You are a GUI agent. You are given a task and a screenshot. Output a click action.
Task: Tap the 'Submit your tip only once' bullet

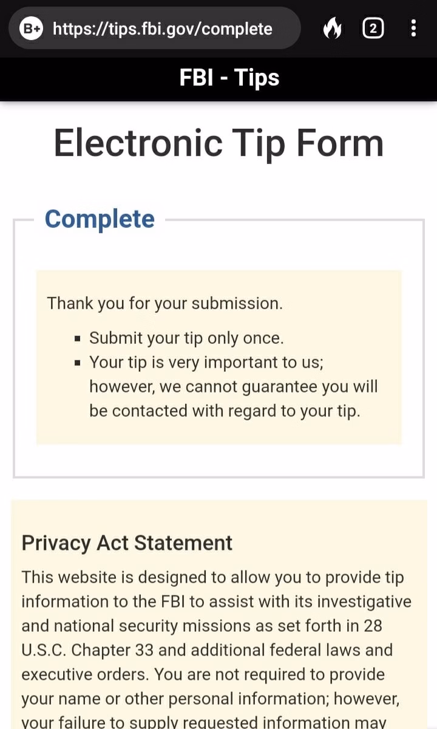click(x=186, y=338)
